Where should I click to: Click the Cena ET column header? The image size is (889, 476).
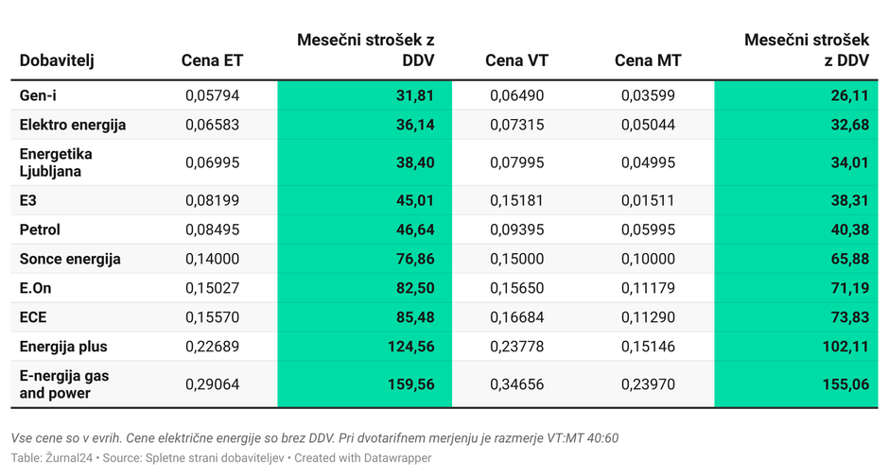point(212,61)
